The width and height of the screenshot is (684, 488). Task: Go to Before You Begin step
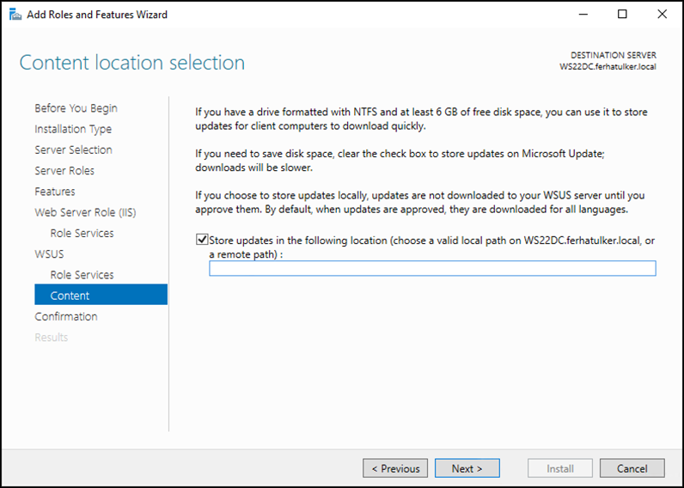click(x=76, y=108)
